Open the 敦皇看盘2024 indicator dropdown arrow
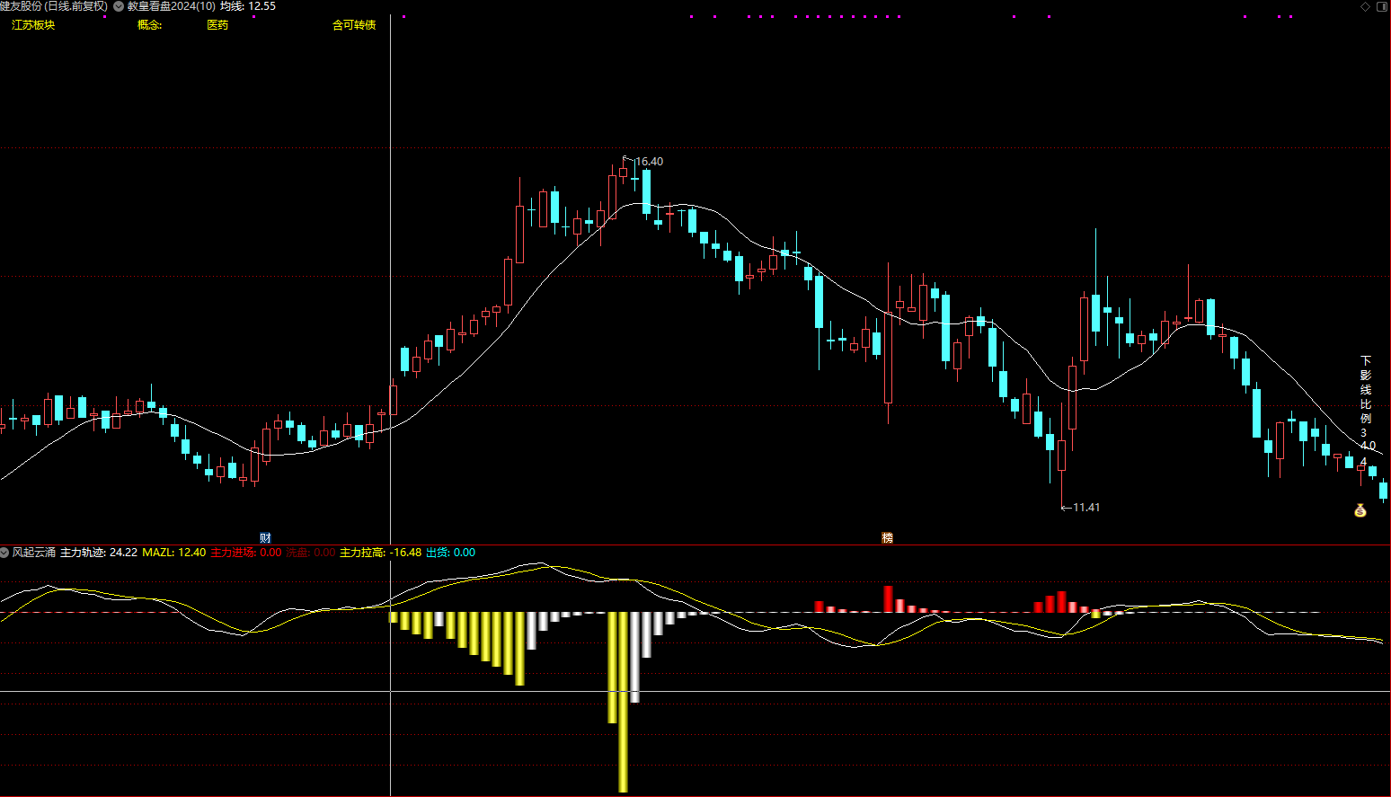This screenshot has width=1391, height=797. click(x=119, y=6)
